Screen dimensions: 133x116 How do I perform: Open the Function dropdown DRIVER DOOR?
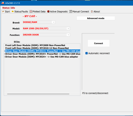click(46, 35)
